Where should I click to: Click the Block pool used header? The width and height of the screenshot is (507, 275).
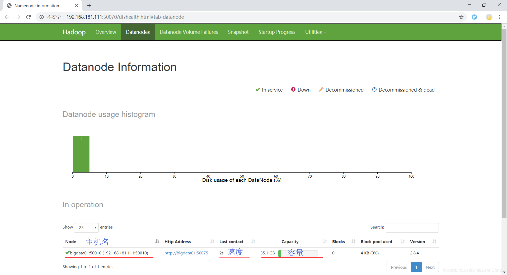[x=376, y=241]
